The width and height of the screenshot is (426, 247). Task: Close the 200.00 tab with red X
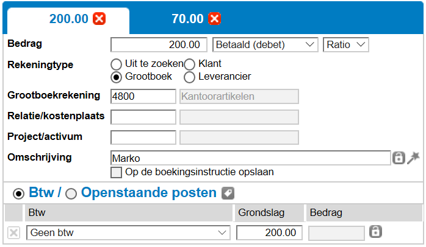click(99, 19)
